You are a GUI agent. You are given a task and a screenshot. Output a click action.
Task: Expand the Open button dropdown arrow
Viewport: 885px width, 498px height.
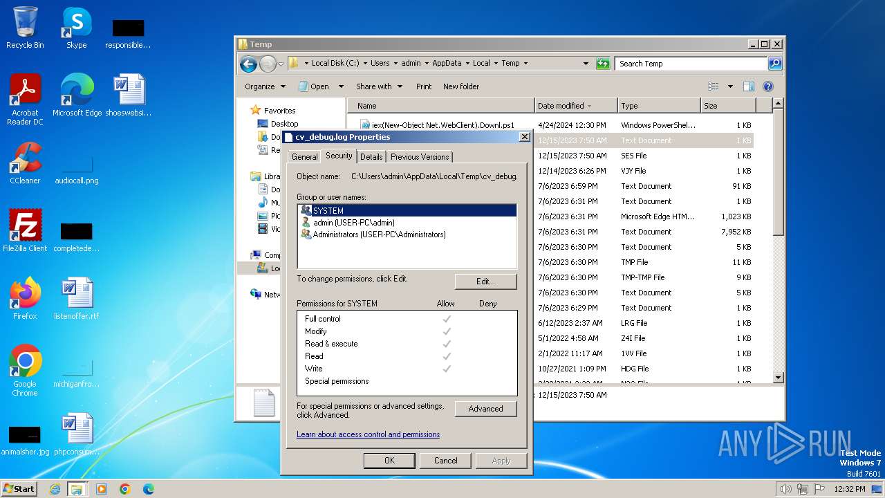(341, 86)
